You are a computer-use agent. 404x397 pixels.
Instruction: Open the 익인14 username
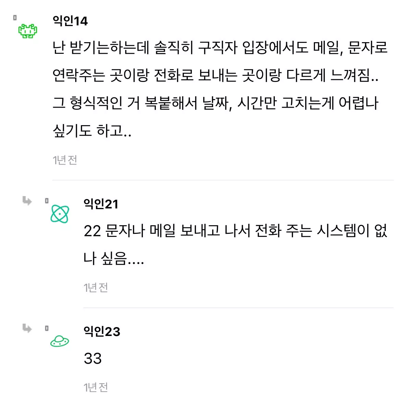pos(70,21)
